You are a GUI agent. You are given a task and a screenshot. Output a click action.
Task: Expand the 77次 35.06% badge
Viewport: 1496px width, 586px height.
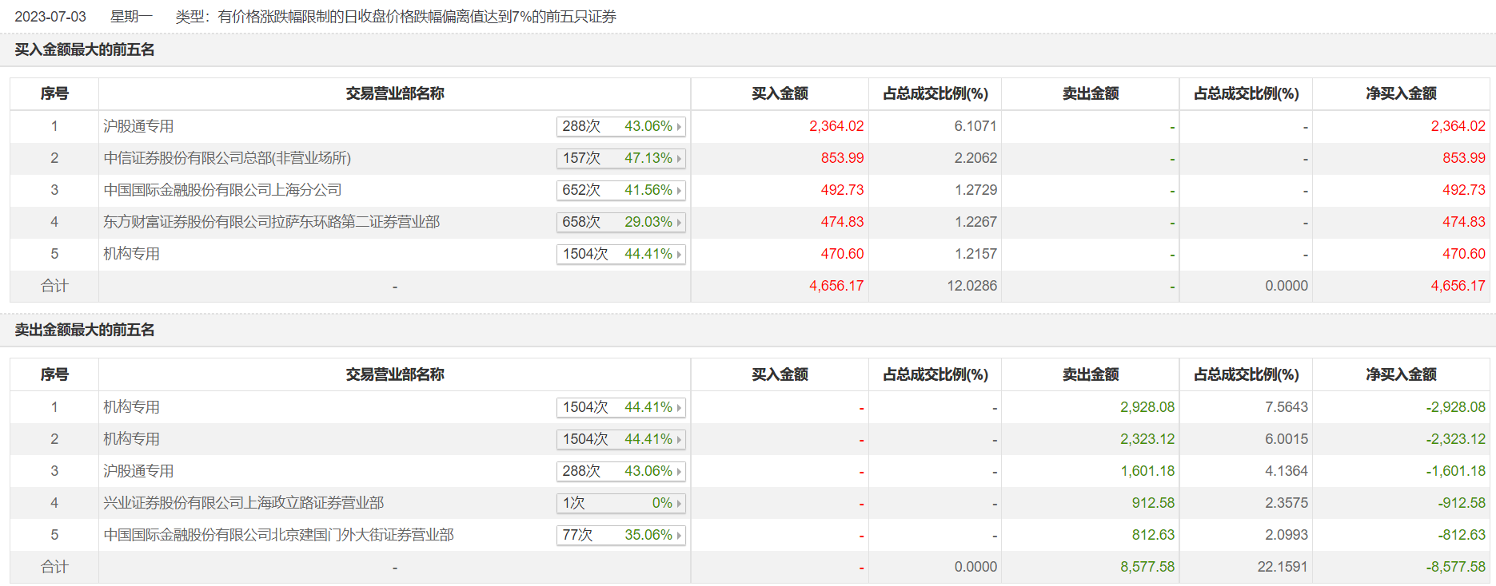tap(621, 535)
